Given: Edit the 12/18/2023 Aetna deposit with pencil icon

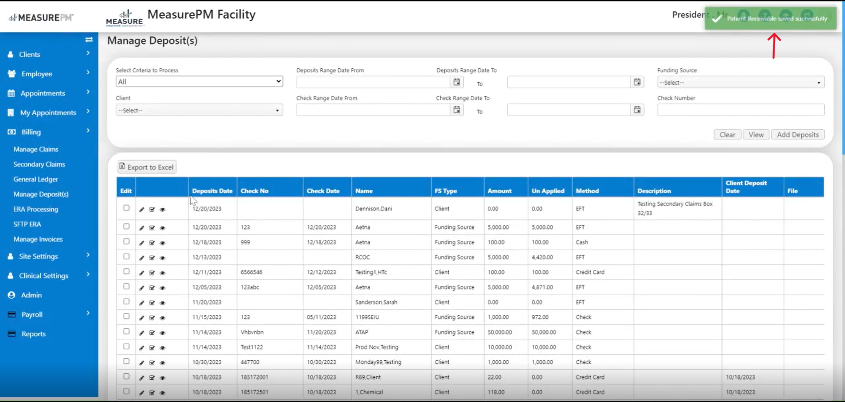Looking at the screenshot, I should pos(142,243).
